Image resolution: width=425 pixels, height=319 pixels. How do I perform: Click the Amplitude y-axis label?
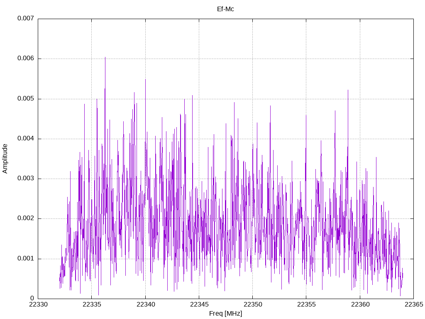5,159
